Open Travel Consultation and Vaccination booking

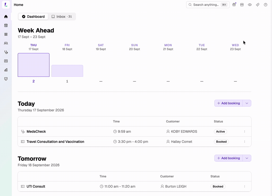(134, 142)
